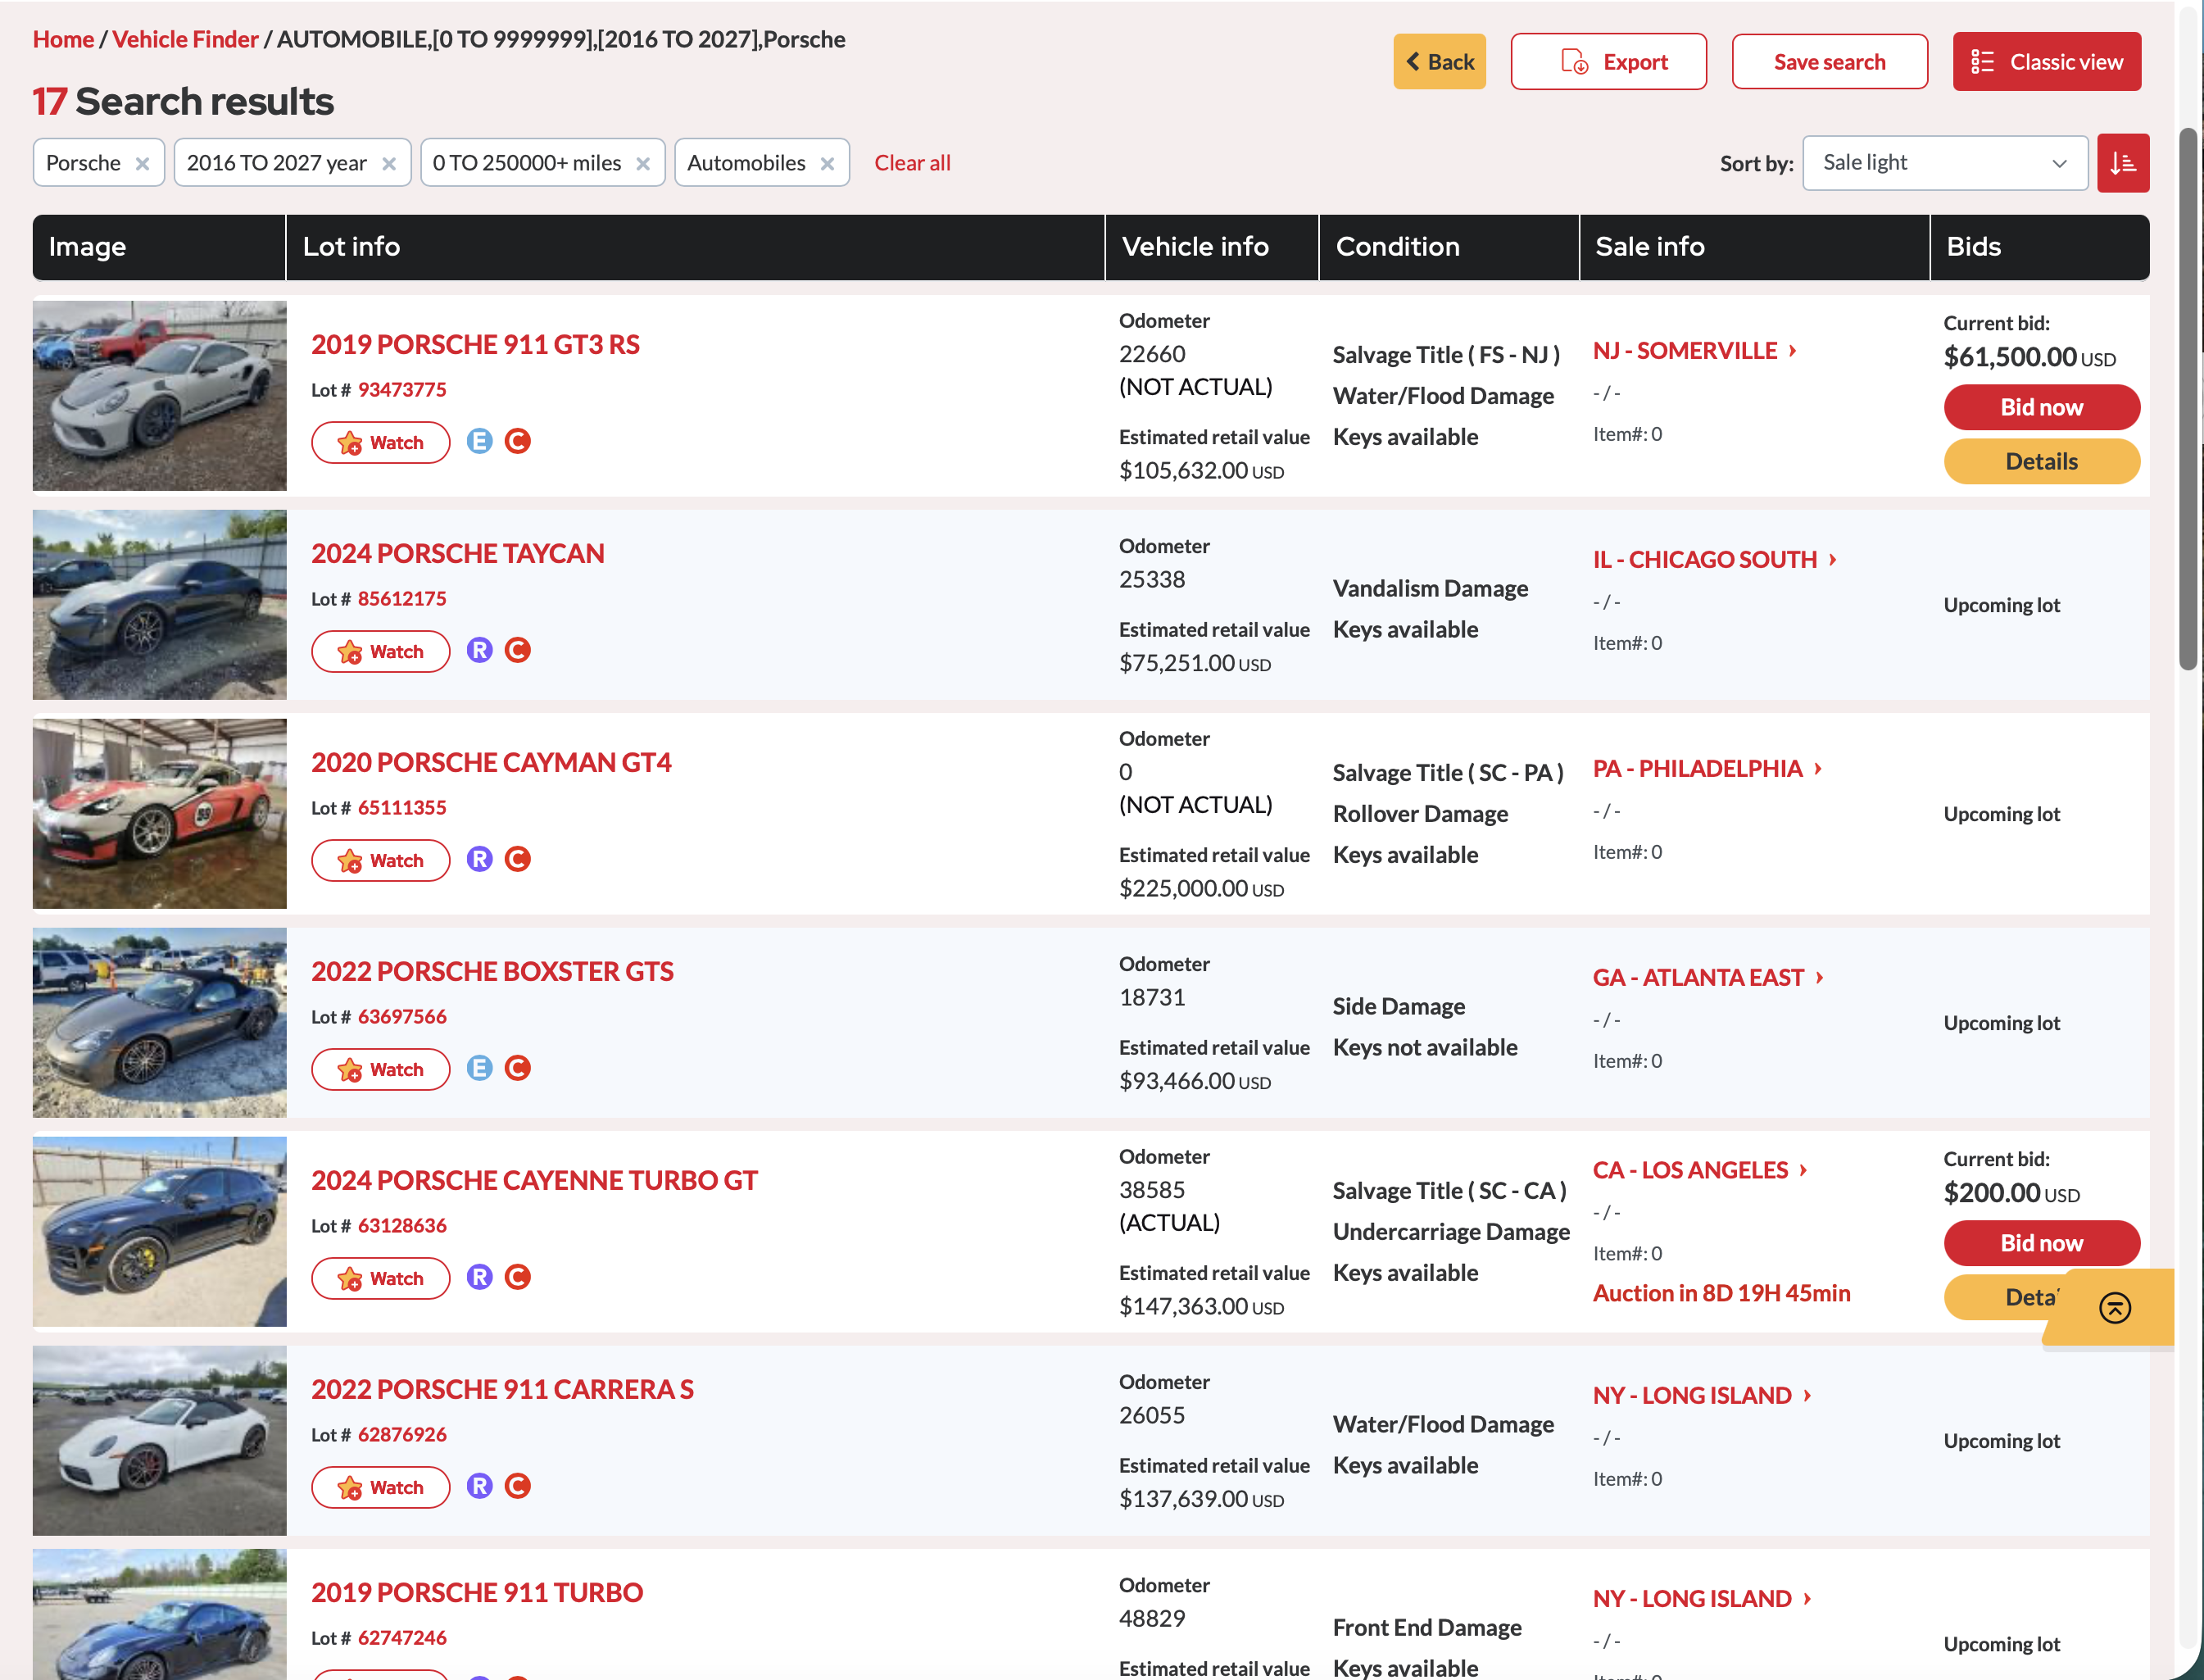Export the search results
This screenshot has width=2204, height=1680.
pyautogui.click(x=1608, y=62)
